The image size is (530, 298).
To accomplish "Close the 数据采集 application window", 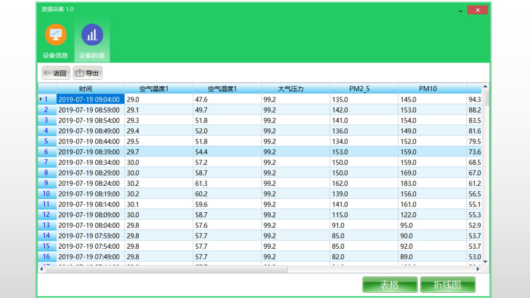I will [x=477, y=10].
